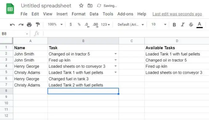The width and height of the screenshot is (209, 120).
Task: Select the column B header
Action: click(x=83, y=41)
